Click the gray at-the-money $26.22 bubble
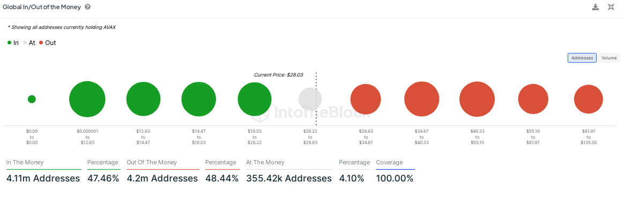Screen dimensions: 625x197 [x=310, y=99]
